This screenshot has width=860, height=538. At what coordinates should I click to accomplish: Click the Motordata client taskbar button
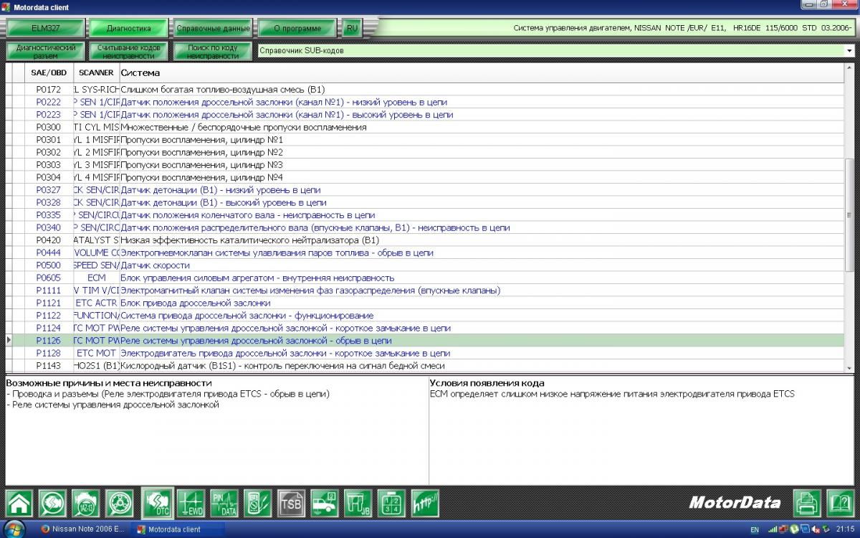pos(178,529)
